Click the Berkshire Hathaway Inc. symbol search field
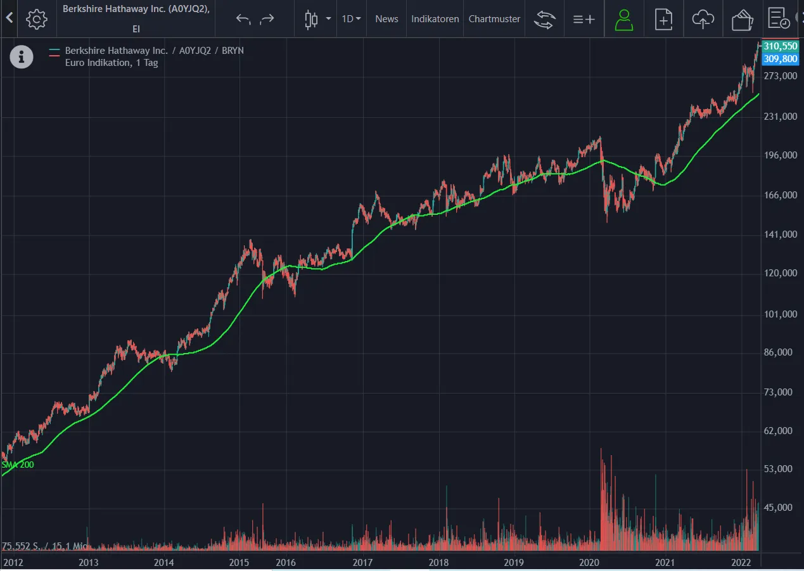Viewport: 804px width, 571px height. coord(136,18)
